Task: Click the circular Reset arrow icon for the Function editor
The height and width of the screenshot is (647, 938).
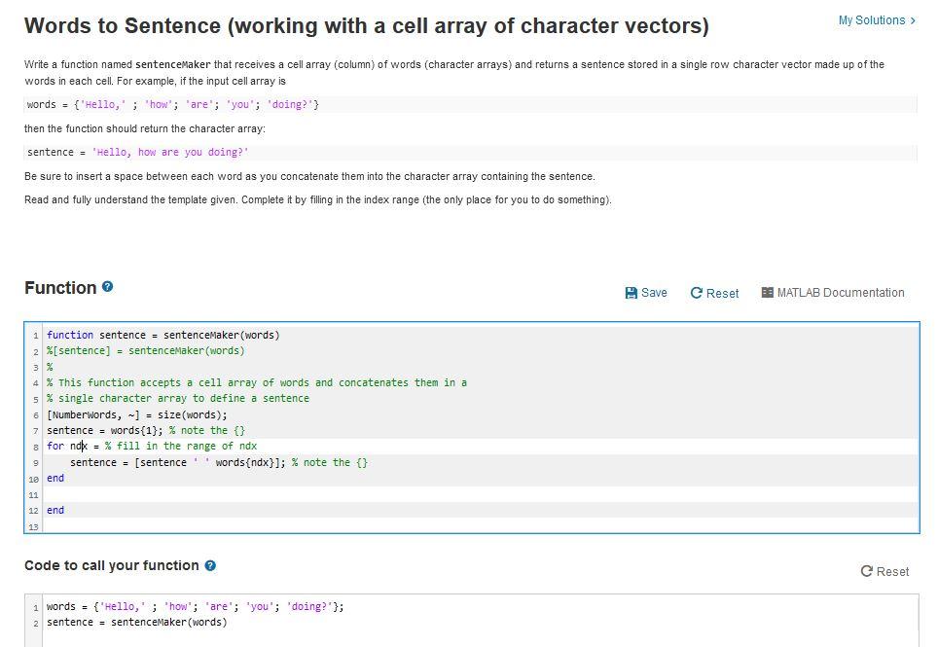Action: click(x=697, y=293)
